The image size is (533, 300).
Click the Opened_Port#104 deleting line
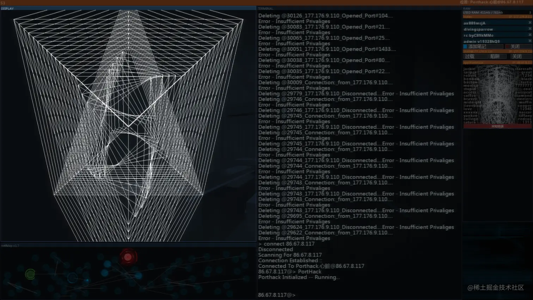tap(325, 16)
